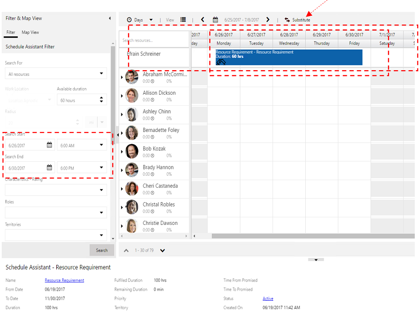Open the All resources Search For dropdown

tap(102, 75)
